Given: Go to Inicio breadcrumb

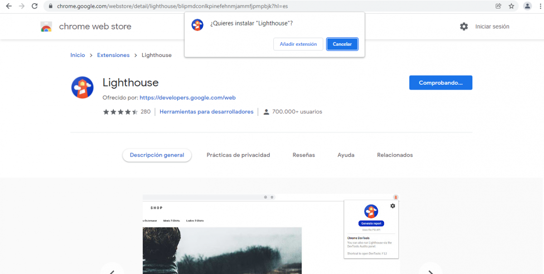Looking at the screenshot, I should [x=78, y=55].
